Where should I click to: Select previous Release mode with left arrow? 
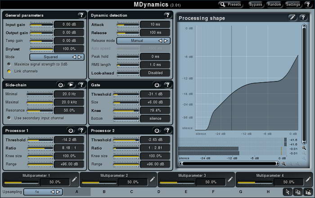pos(160,40)
